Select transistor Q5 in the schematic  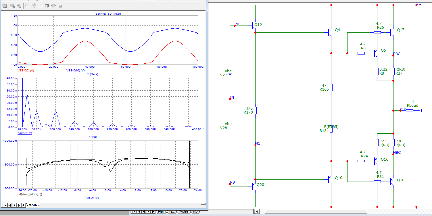pyautogui.click(x=376, y=53)
